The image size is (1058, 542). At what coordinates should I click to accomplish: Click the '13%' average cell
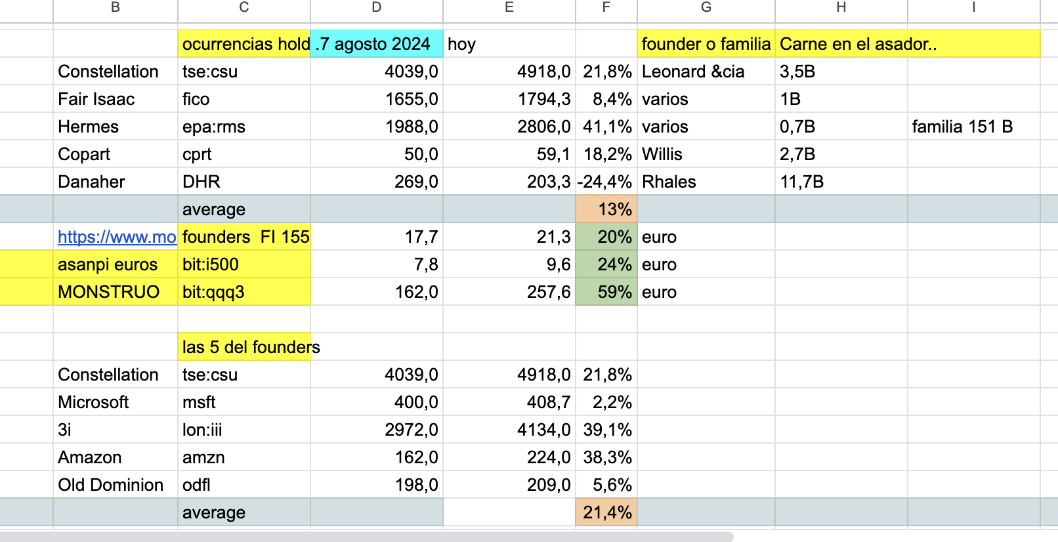[606, 209]
